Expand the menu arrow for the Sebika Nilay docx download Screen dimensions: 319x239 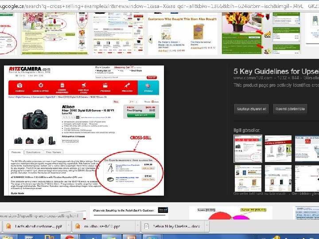(x=207, y=226)
